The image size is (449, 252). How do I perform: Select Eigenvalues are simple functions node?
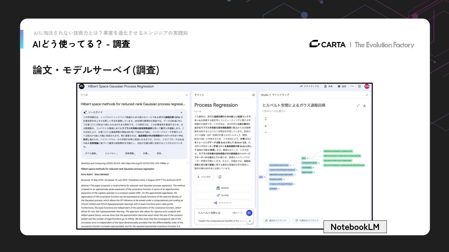point(338,161)
